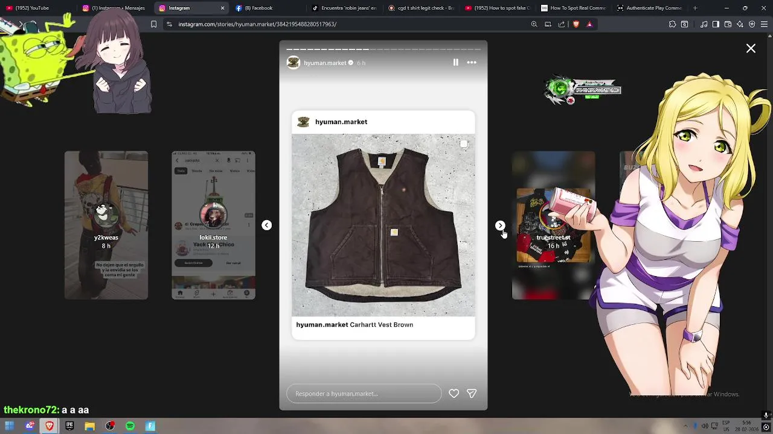Open a new browser tab
This screenshot has width=773, height=434.
695,8
